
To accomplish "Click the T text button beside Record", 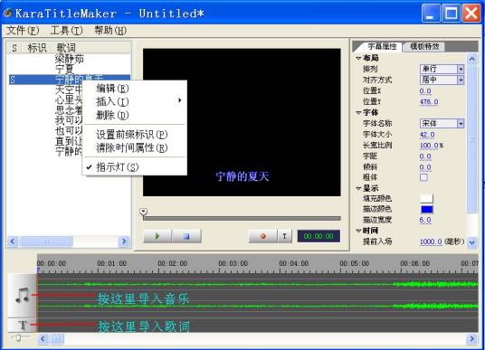I will point(284,236).
